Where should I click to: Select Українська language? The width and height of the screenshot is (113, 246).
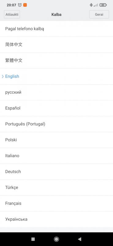point(56,219)
